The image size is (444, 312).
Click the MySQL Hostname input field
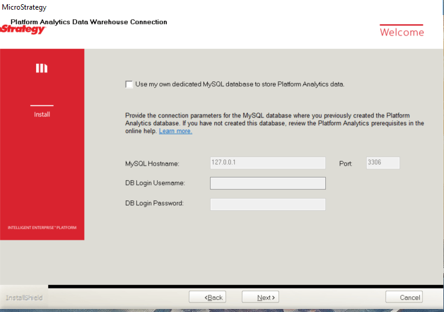pyautogui.click(x=267, y=163)
